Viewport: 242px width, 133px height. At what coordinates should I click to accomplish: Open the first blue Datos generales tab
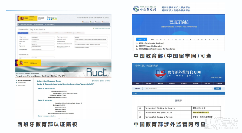(23, 32)
